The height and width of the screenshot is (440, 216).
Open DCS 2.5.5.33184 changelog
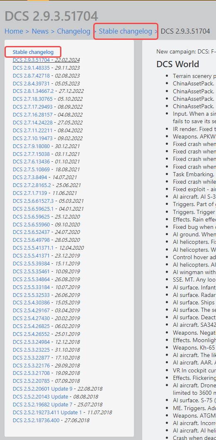pos(31,287)
